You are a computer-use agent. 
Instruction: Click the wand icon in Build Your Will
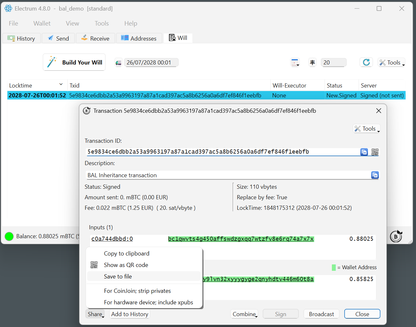pos(52,62)
